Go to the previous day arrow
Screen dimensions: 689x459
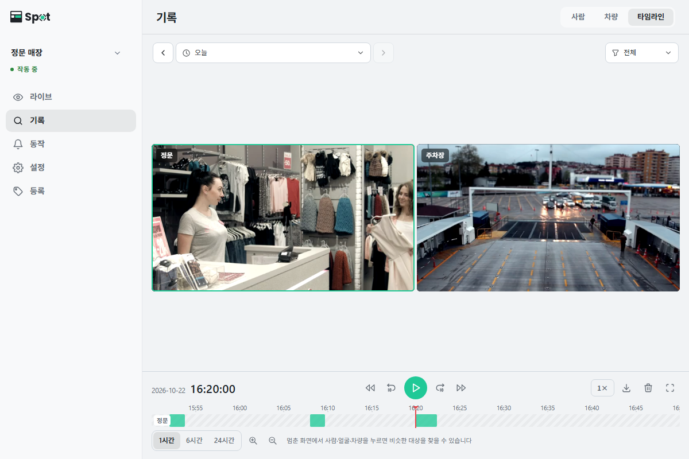(x=163, y=53)
